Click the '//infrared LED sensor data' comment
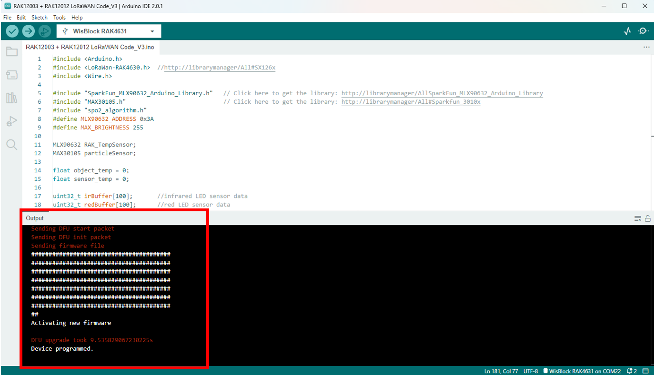The height and width of the screenshot is (375, 654). click(x=202, y=196)
